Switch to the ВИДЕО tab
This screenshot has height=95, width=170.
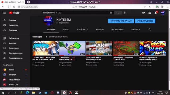66,29
